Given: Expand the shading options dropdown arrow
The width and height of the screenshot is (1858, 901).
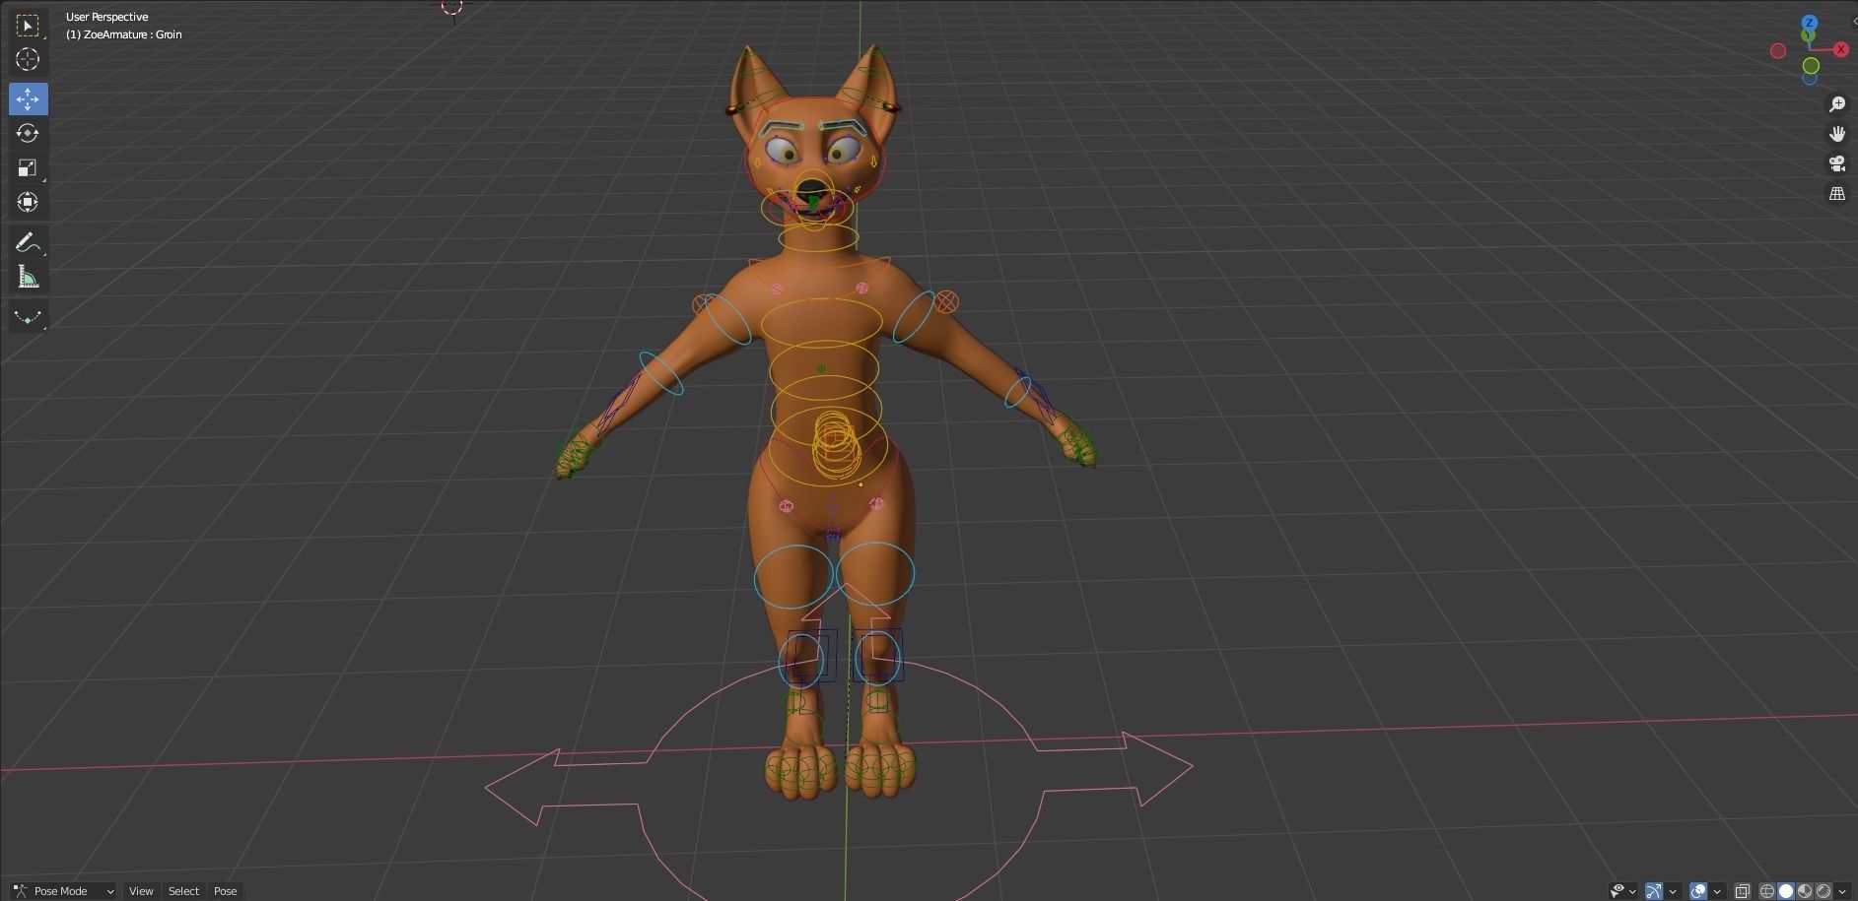Looking at the screenshot, I should (x=1842, y=891).
